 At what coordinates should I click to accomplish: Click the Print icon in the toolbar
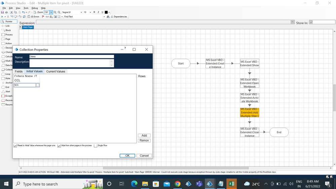pos(6,12)
